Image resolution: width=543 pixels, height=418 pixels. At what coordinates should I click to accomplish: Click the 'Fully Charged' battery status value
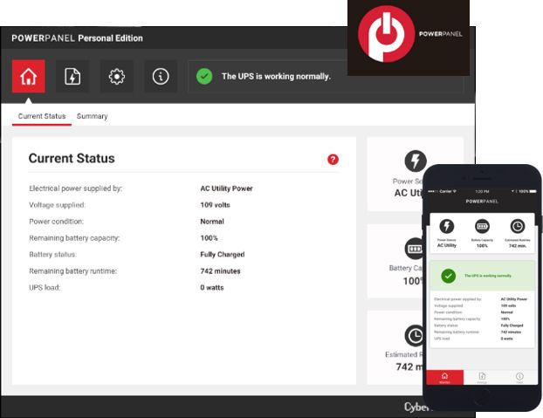[223, 255]
